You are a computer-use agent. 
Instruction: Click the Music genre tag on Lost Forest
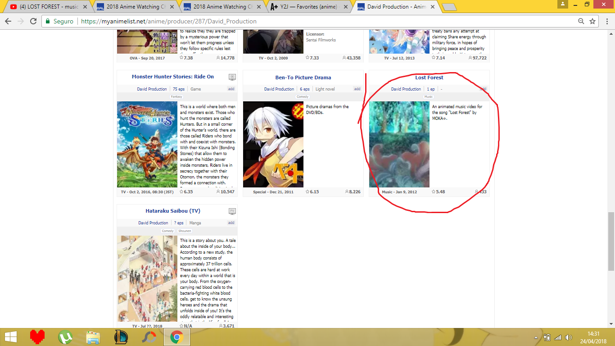tap(429, 97)
